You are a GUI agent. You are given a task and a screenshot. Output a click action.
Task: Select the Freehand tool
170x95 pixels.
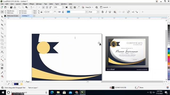[x=2, y=33]
